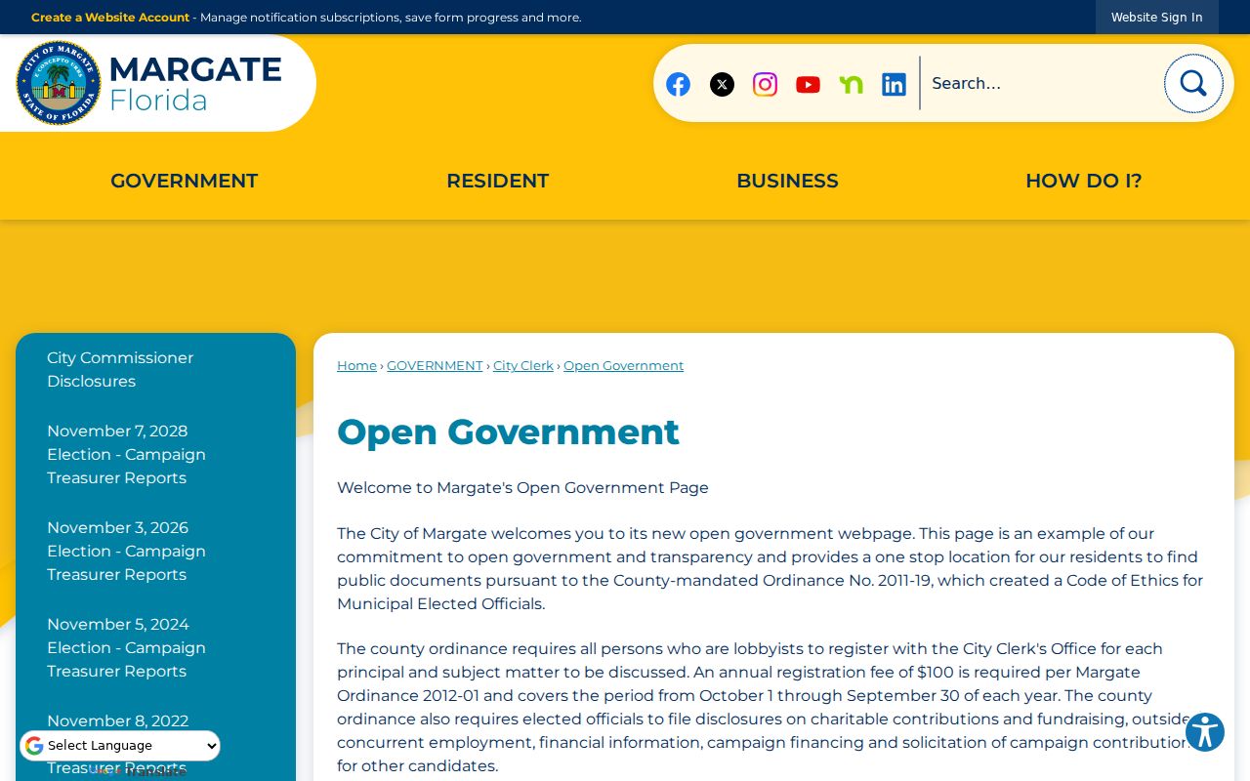Go to Home breadcrumb link
This screenshot has height=781, width=1250.
point(356,365)
